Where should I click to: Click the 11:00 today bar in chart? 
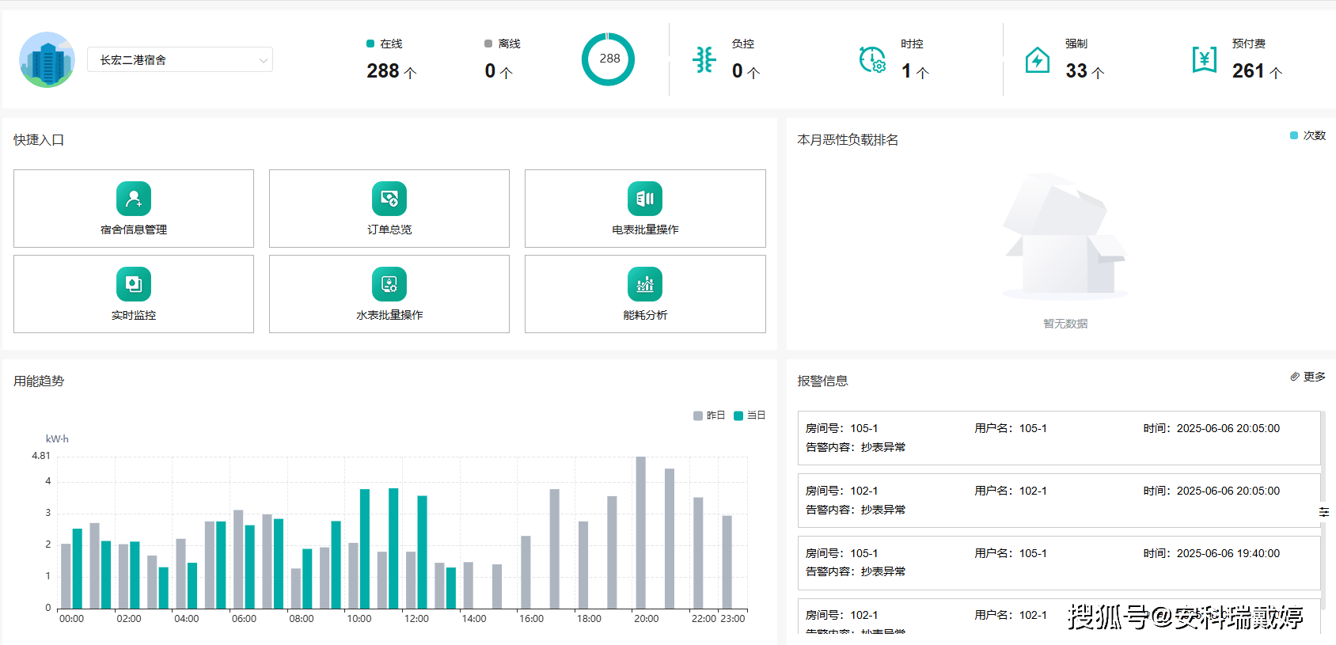393,548
